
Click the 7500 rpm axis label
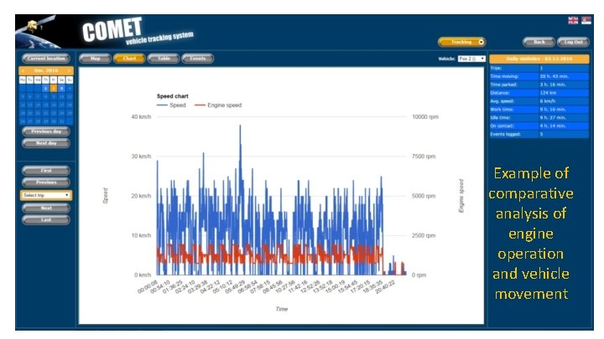pyautogui.click(x=424, y=157)
